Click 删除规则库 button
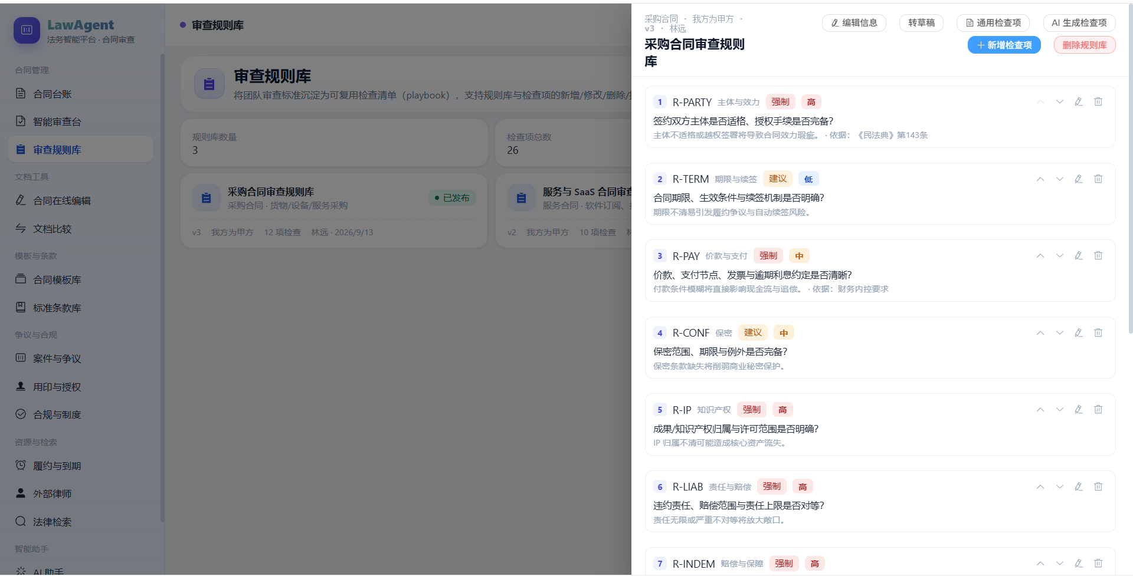 tap(1085, 45)
